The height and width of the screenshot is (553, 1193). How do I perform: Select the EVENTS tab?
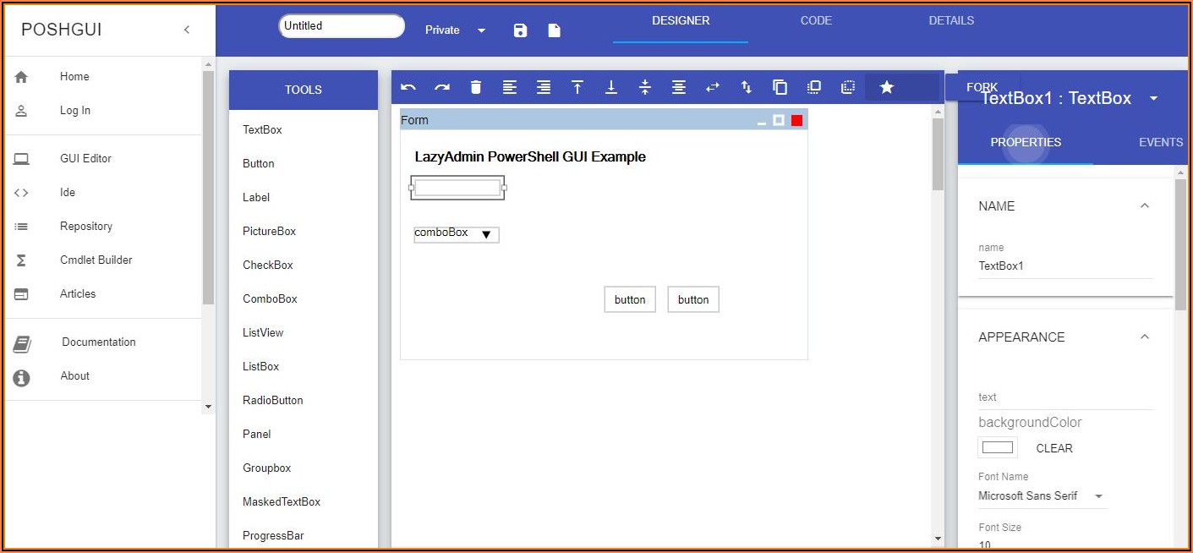(x=1160, y=142)
